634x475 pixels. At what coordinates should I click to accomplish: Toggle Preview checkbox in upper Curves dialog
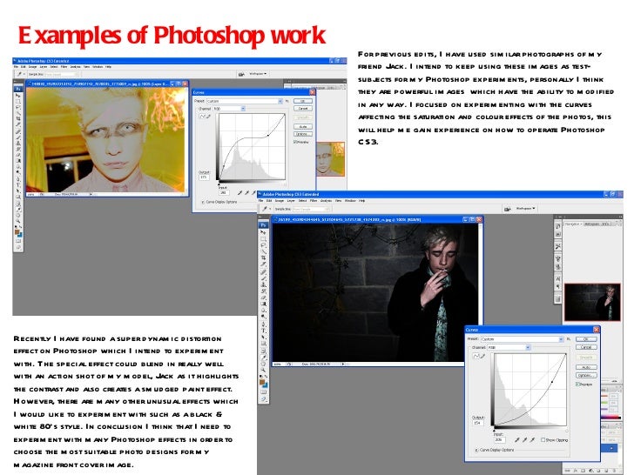[x=294, y=142]
